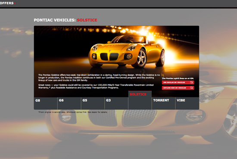Click paragraph starting 'Great news — your Solstice'
The image size is (237, 159).
(96, 86)
